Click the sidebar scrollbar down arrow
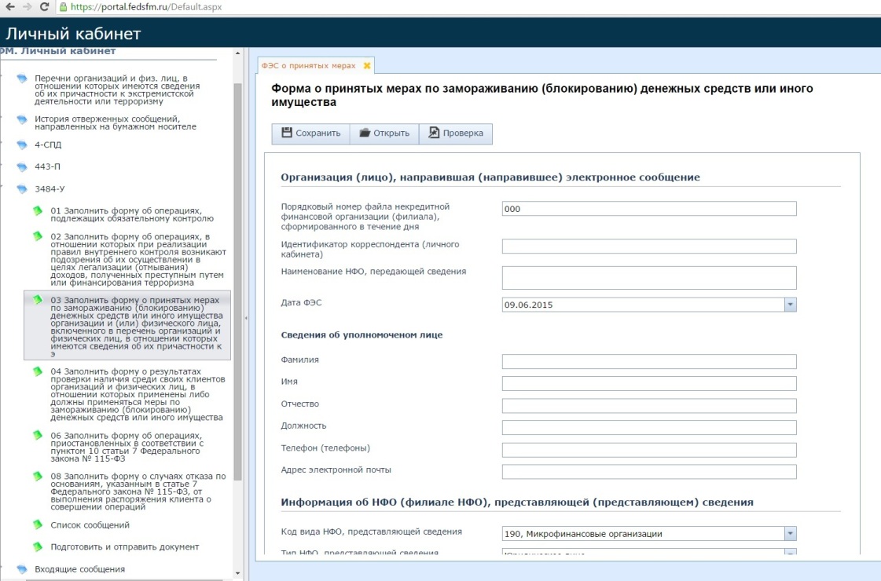Image resolution: width=881 pixels, height=581 pixels. (237, 573)
